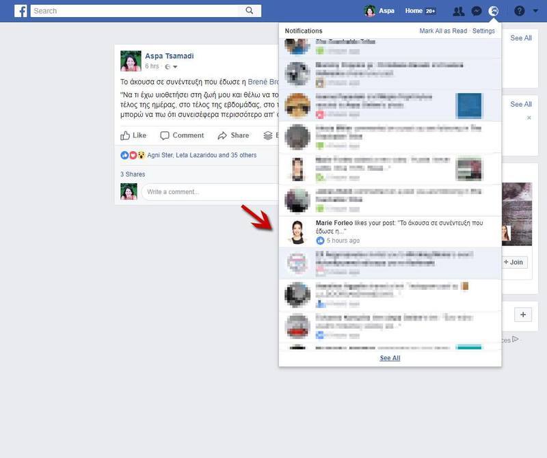
Task: Open the Marie Forleo likes your post notification
Action: click(390, 232)
